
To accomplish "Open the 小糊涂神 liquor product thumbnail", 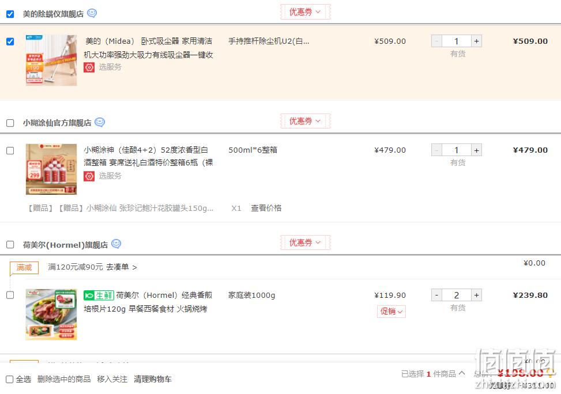I will click(51, 169).
